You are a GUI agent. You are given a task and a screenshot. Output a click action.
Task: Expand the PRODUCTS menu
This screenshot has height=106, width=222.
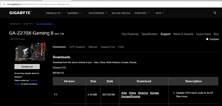[54, 13]
